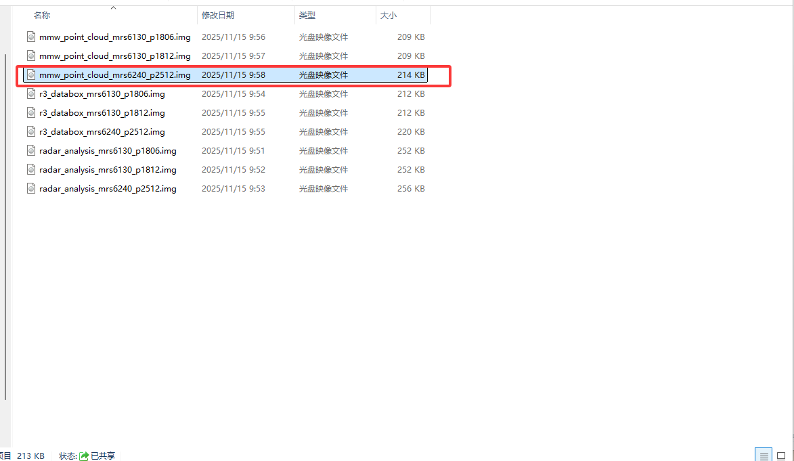794x461 pixels.
Task: Click the 213 KB status bar size
Action: pyautogui.click(x=30, y=456)
